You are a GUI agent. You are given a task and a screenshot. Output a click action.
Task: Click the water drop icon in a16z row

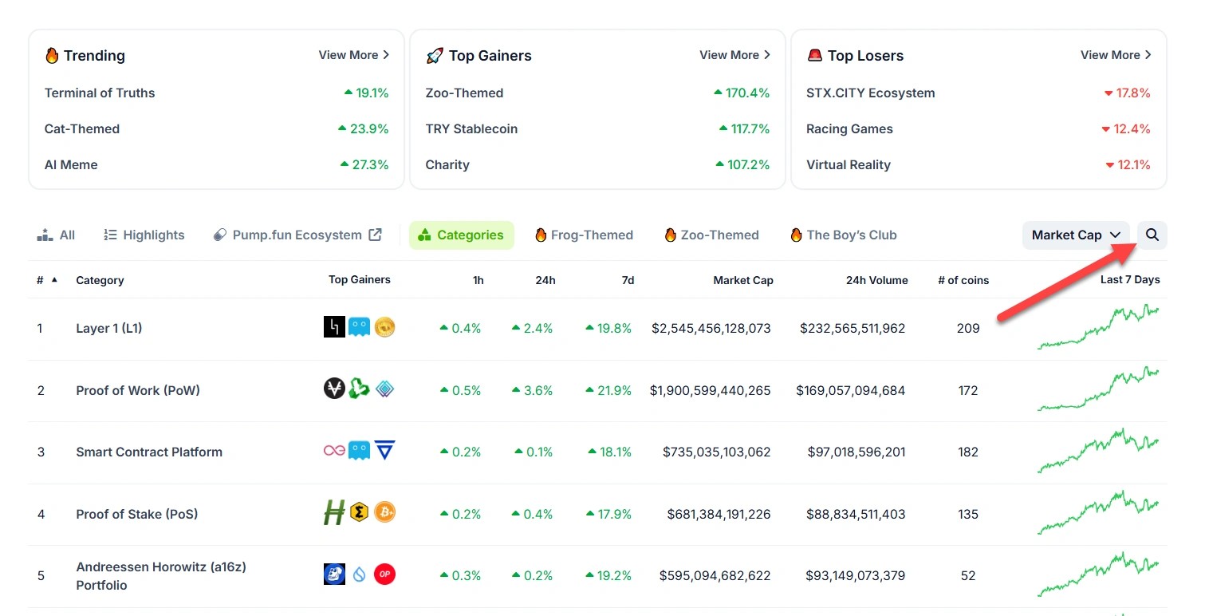tap(359, 575)
